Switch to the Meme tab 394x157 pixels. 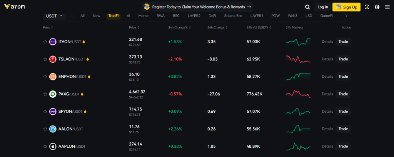click(x=143, y=16)
